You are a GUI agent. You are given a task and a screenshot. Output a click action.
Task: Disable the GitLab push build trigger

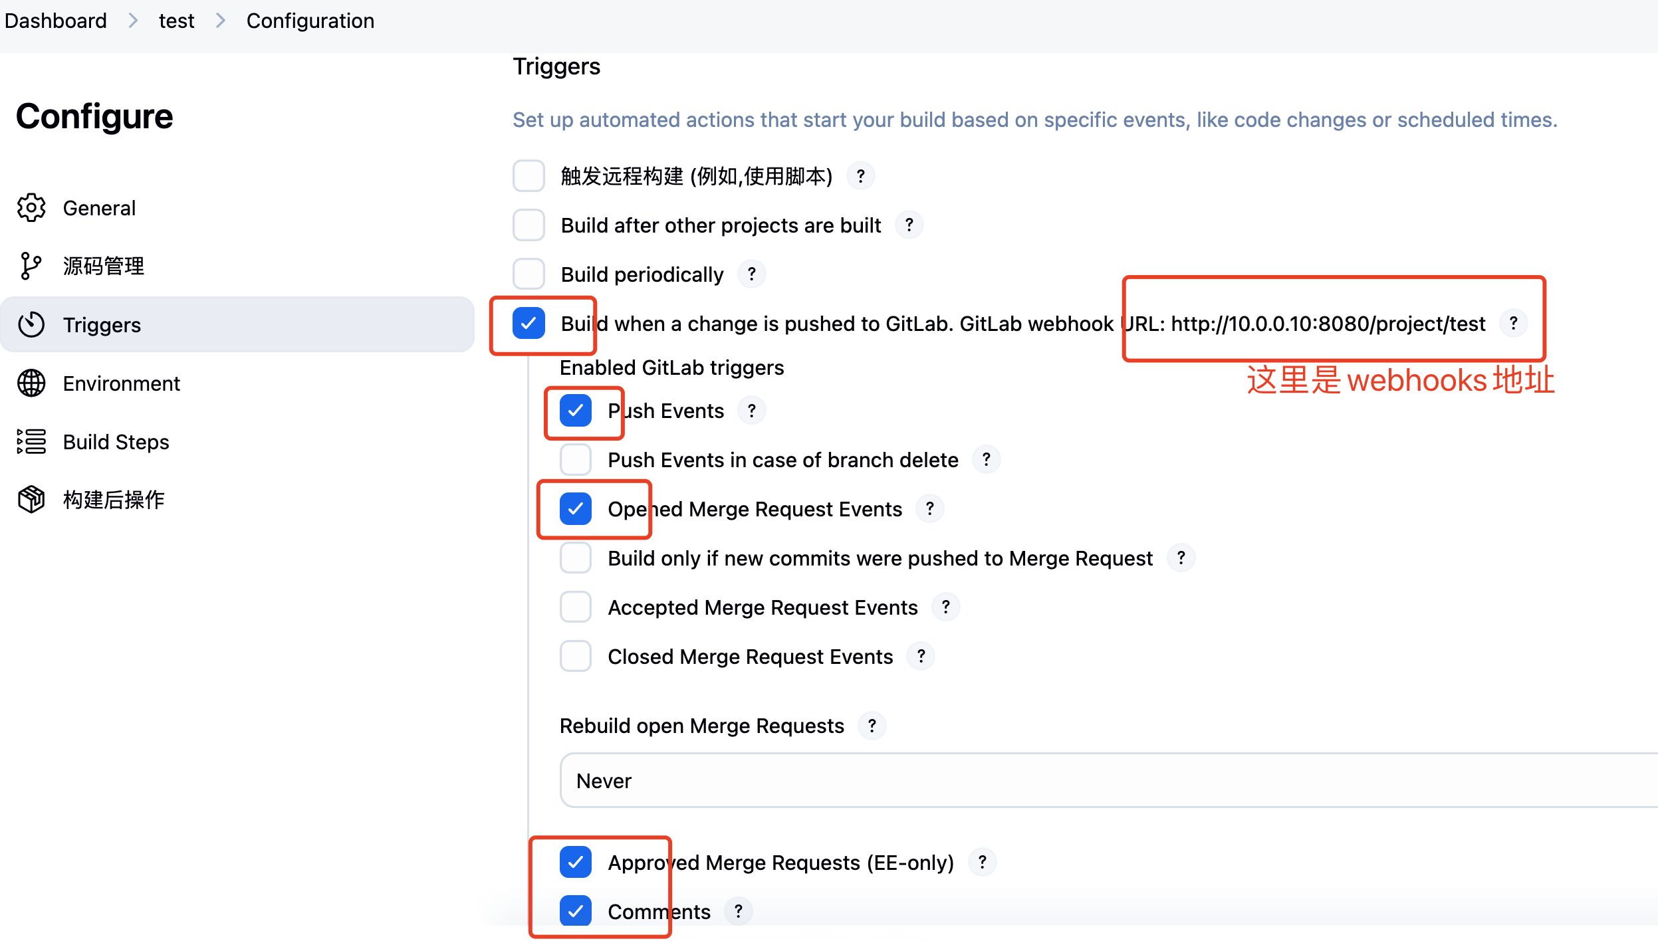pos(529,324)
